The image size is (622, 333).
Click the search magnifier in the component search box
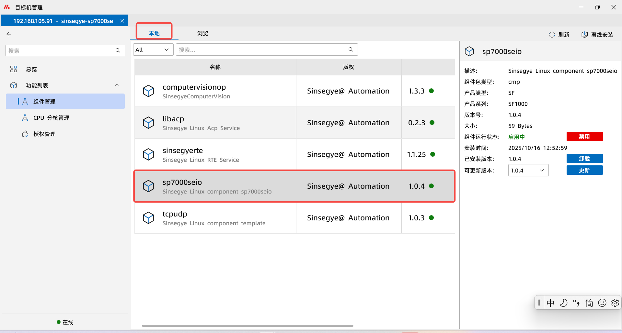[x=351, y=50]
